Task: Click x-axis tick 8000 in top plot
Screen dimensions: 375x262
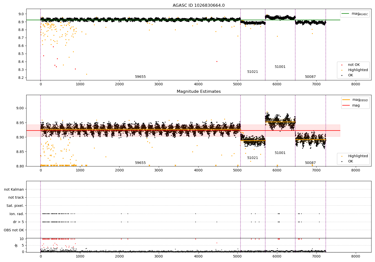Action: pos(356,84)
